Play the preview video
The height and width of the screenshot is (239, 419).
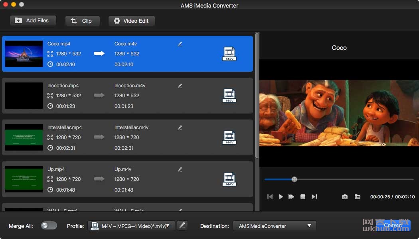tap(281, 197)
